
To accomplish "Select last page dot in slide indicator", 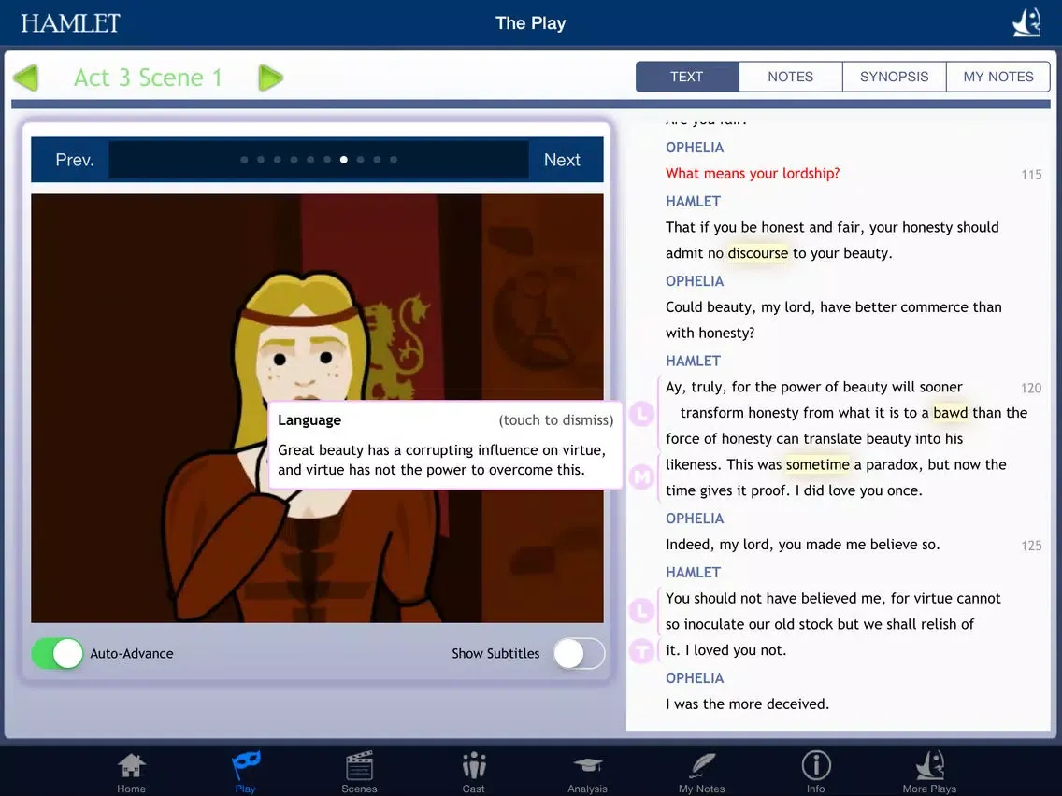I will click(394, 160).
